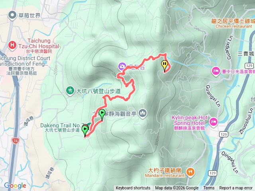Image resolution: width=255 pixels, height=191 pixels.
Task: Select the 臺中日光溫泉會館 pink hotel icon
Action: pyautogui.click(x=216, y=71)
